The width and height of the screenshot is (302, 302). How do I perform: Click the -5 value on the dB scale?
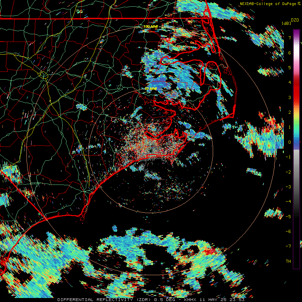coord(288,217)
